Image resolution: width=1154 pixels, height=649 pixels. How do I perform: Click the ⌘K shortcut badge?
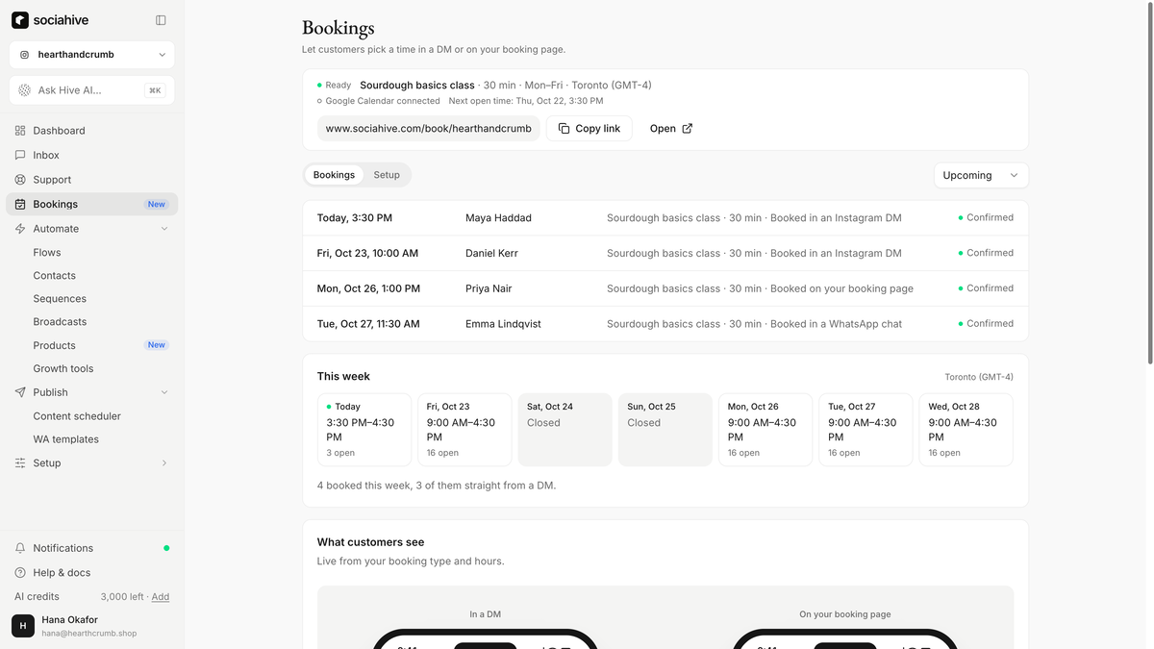tap(155, 90)
